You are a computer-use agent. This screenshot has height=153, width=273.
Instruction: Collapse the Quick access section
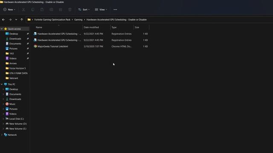[x=2, y=29]
